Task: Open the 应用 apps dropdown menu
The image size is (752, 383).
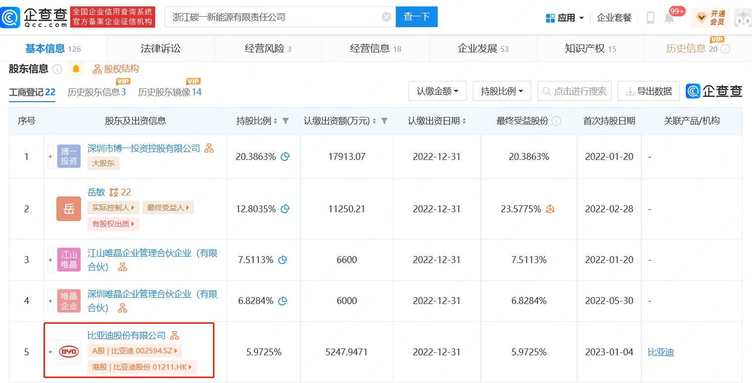Action: point(565,18)
